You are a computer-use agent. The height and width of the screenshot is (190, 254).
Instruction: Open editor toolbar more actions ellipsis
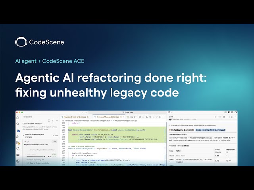click(164, 117)
